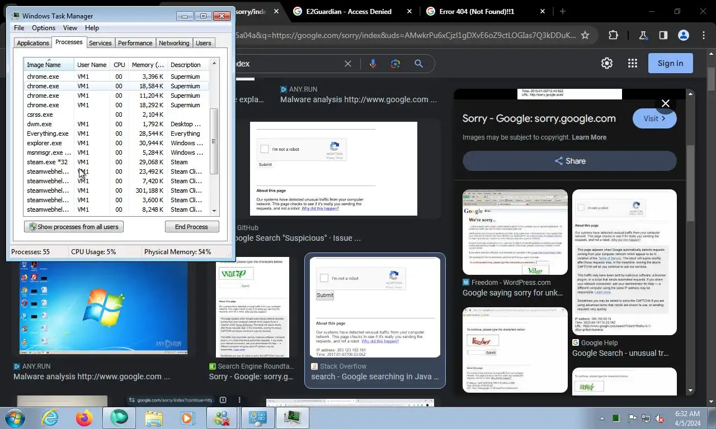The image size is (716, 429).
Task: Switch to Error 404 (Not Found) tab
Action: click(x=477, y=11)
